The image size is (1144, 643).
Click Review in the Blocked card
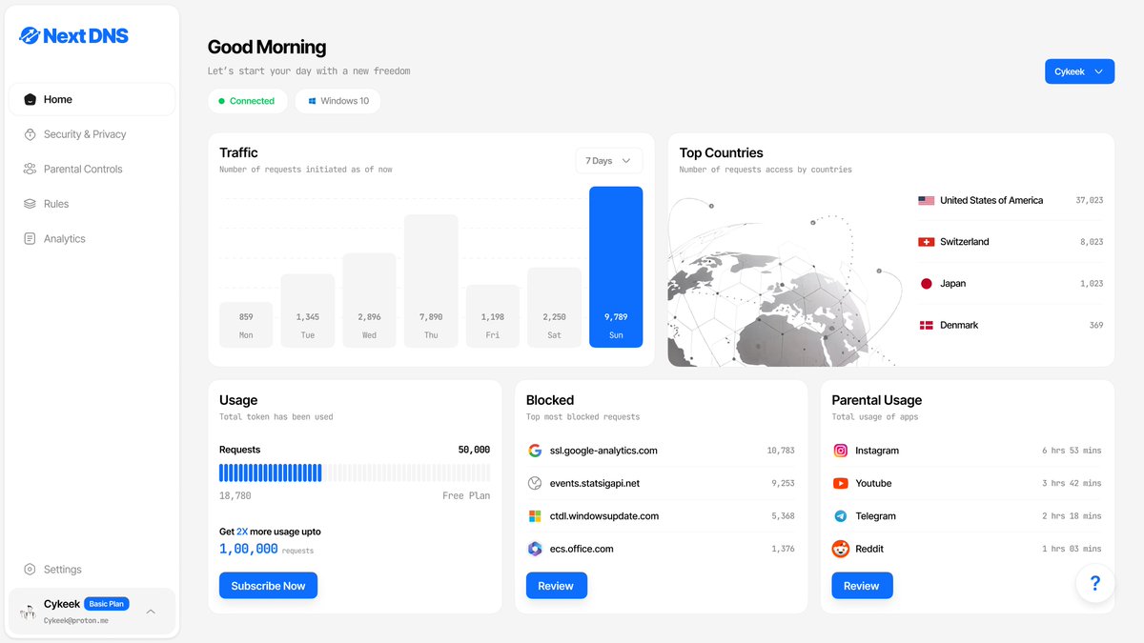[556, 586]
